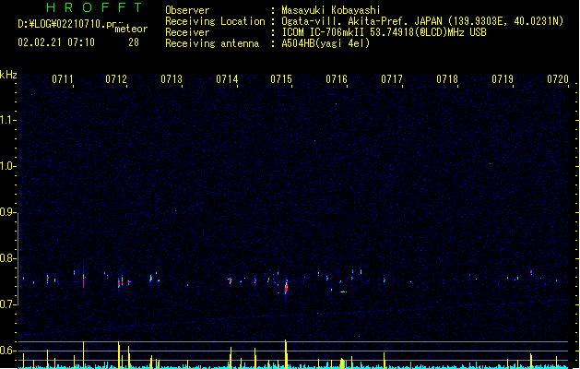Click the 0719 time marker
Viewport: 580px width, 369px height.
[x=503, y=79]
